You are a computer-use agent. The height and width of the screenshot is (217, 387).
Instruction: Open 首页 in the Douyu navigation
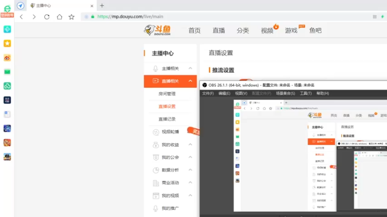[194, 30]
